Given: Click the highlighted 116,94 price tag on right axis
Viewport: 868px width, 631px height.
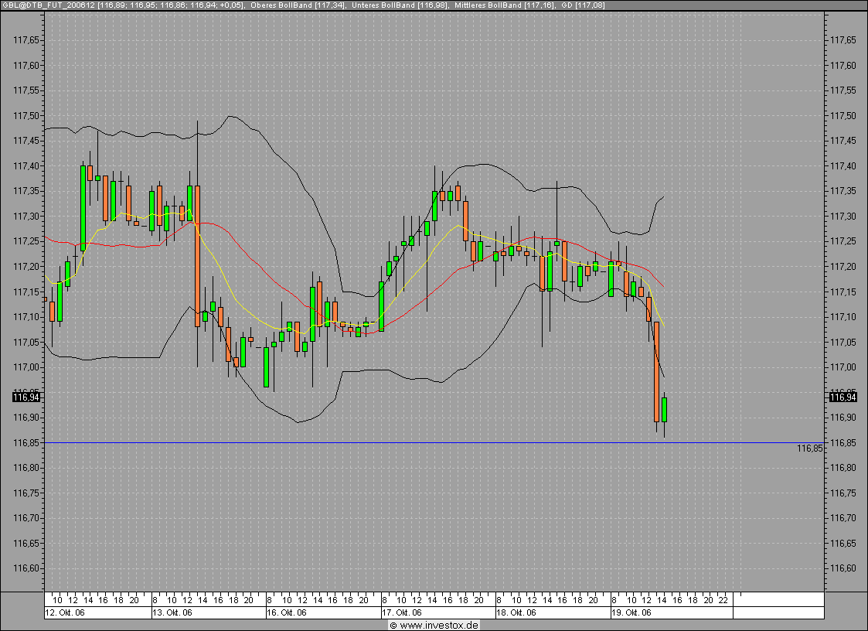Looking at the screenshot, I should pos(843,397).
